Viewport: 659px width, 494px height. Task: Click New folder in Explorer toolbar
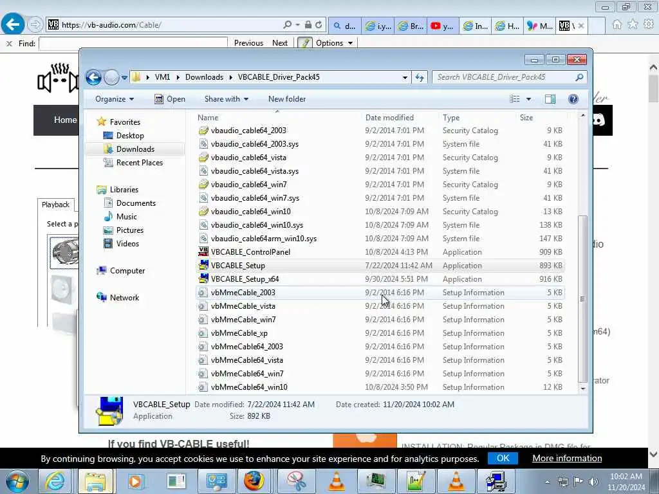point(287,99)
